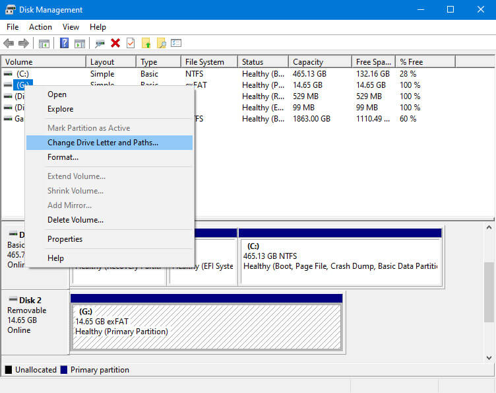Image resolution: width=496 pixels, height=393 pixels.
Task: Sort by the Capacity column header
Action: pyautogui.click(x=320, y=61)
